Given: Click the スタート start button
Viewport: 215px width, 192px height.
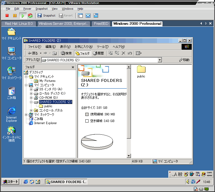Looking at the screenshot, I should tap(11, 182).
